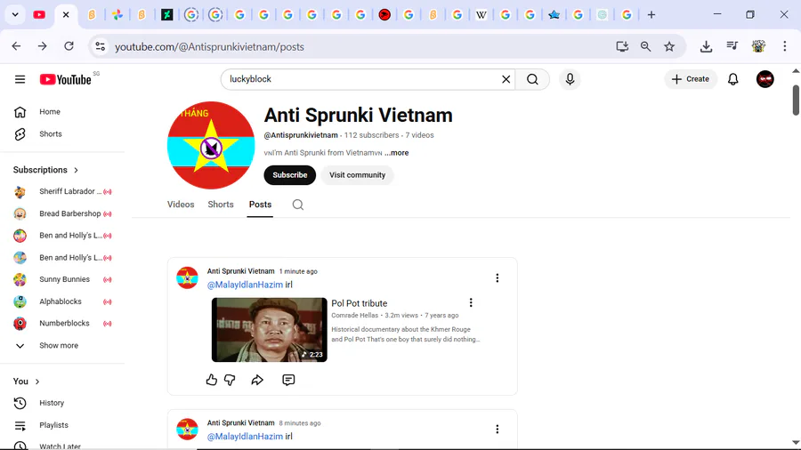Open the media control icon in the toolbar

click(x=732, y=46)
